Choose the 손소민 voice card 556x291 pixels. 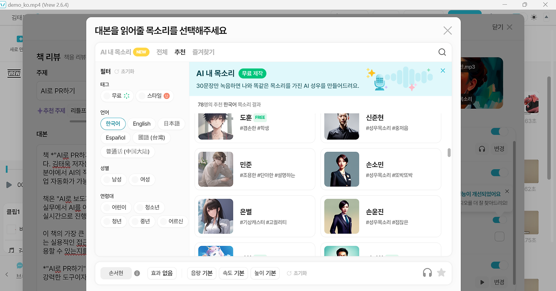point(381,169)
